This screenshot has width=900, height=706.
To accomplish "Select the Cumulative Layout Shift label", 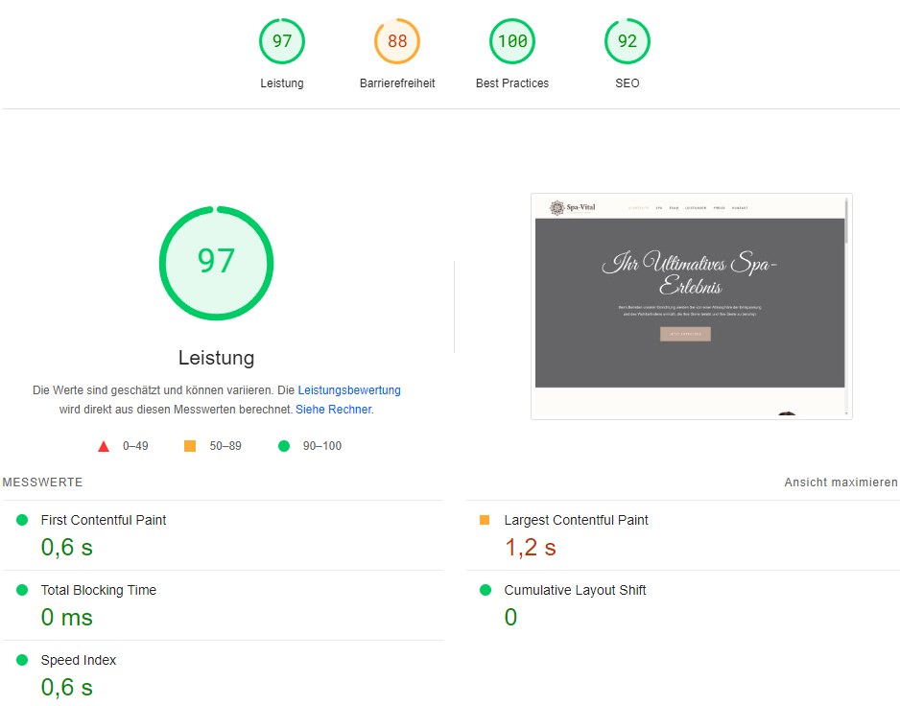I will tap(575, 590).
